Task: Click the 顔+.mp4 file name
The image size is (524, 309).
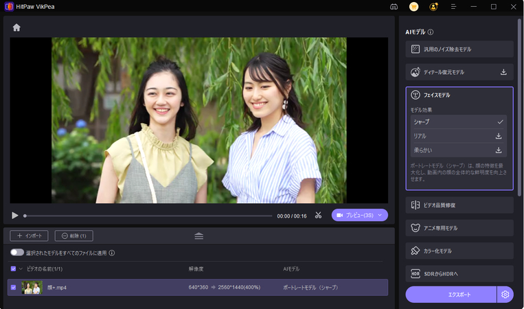Action: coord(57,287)
